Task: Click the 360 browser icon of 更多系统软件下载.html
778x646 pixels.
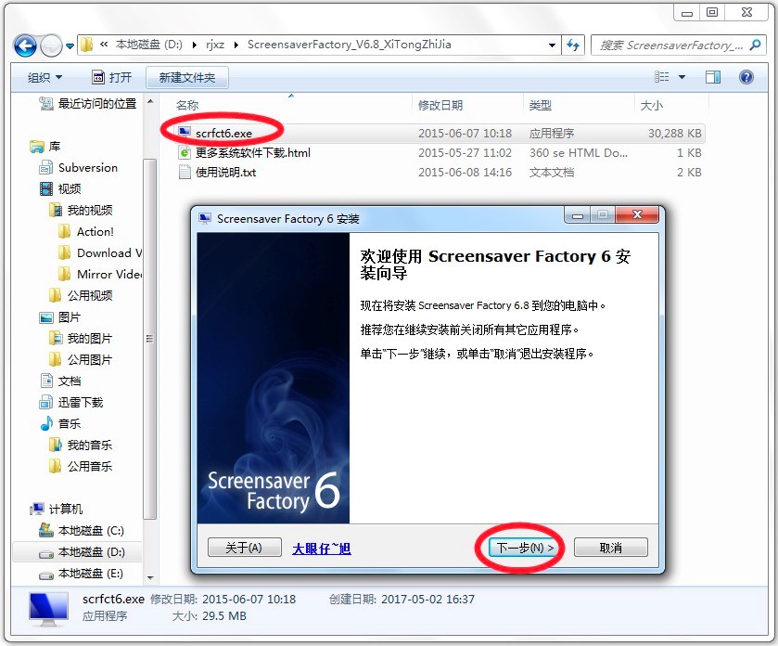Action: pos(184,152)
